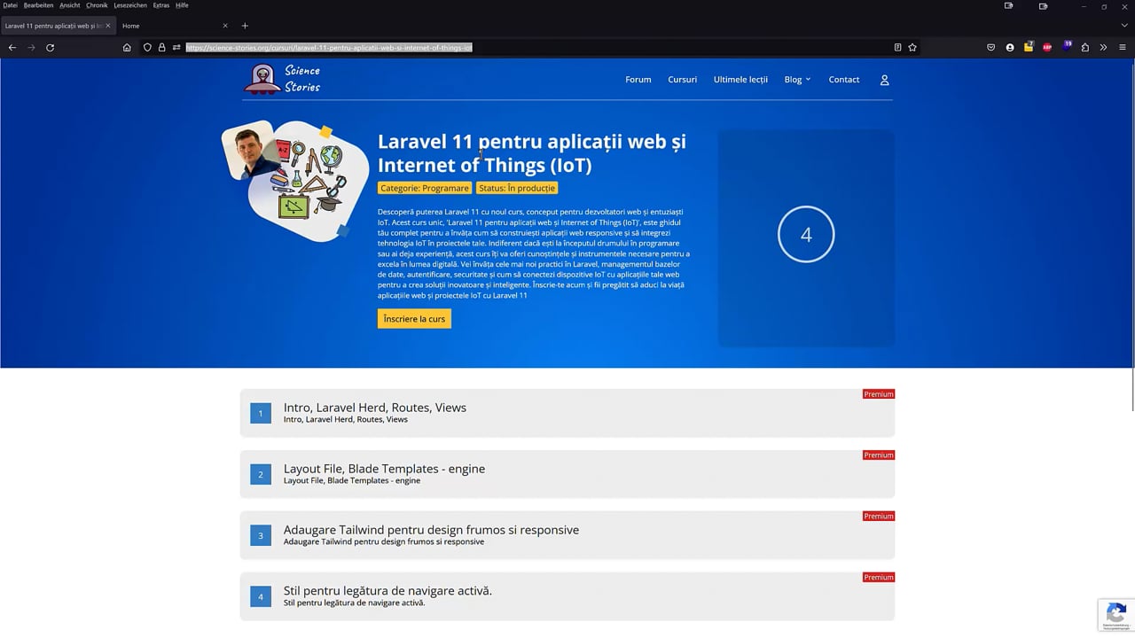The image size is (1135, 638).
Task: Open the user account icon in the site header
Action: pos(884,80)
